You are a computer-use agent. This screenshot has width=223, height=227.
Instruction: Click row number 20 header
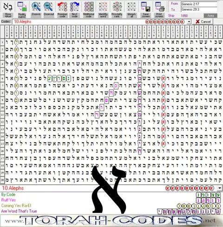pos(2,180)
